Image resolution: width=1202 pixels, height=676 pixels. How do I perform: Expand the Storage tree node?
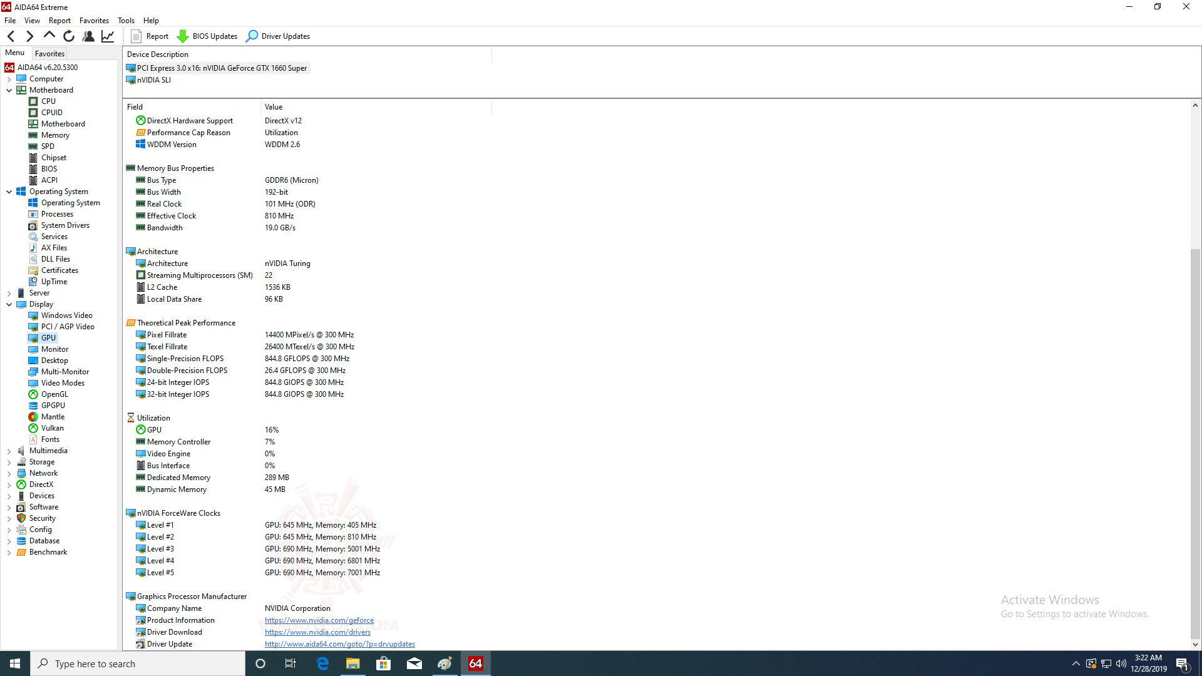coord(9,462)
